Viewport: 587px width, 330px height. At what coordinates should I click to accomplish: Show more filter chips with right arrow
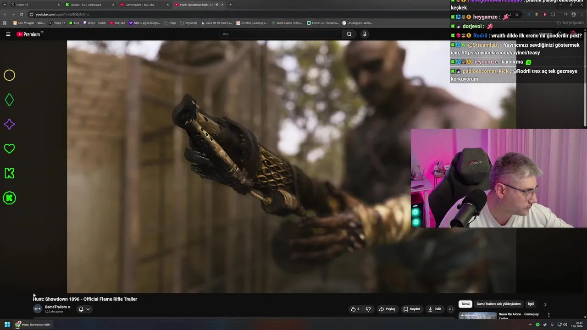click(545, 304)
